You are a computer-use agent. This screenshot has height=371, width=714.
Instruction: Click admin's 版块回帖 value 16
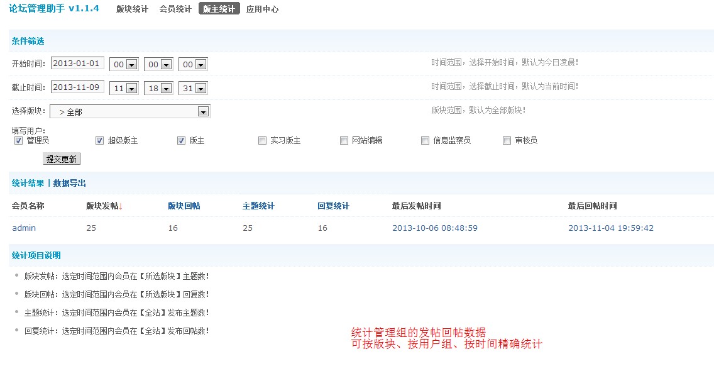coord(173,228)
